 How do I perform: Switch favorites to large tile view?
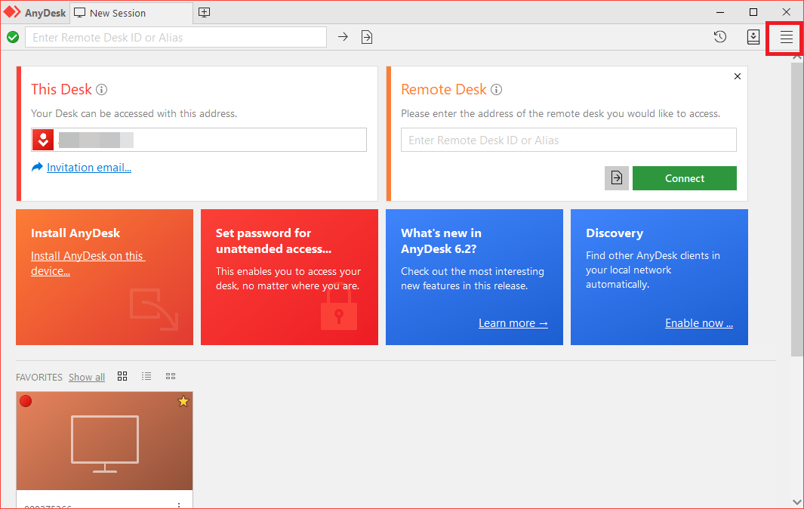[x=122, y=376]
